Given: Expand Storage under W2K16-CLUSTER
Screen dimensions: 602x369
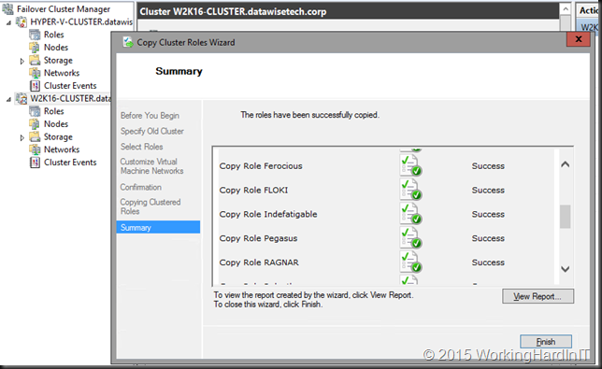Looking at the screenshot, I should coord(21,137).
